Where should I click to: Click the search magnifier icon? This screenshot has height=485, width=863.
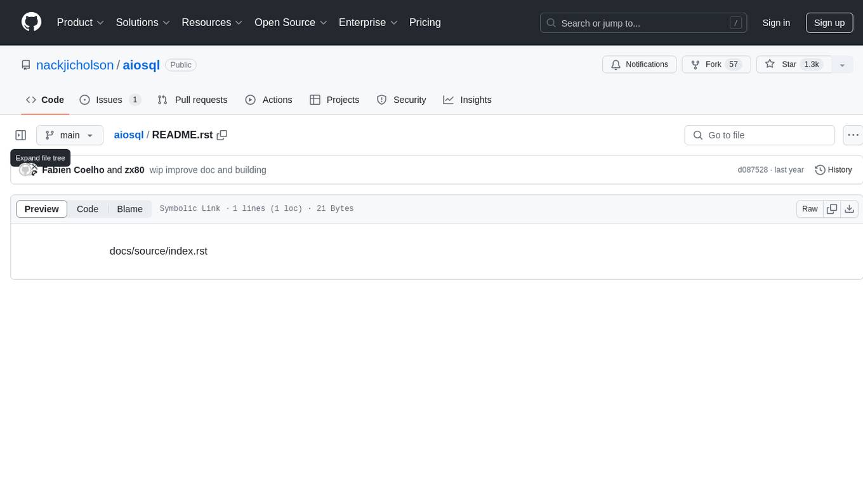551,23
